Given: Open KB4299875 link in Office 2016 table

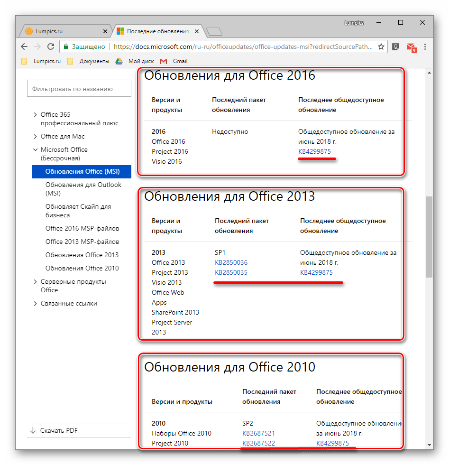Looking at the screenshot, I should (314, 151).
